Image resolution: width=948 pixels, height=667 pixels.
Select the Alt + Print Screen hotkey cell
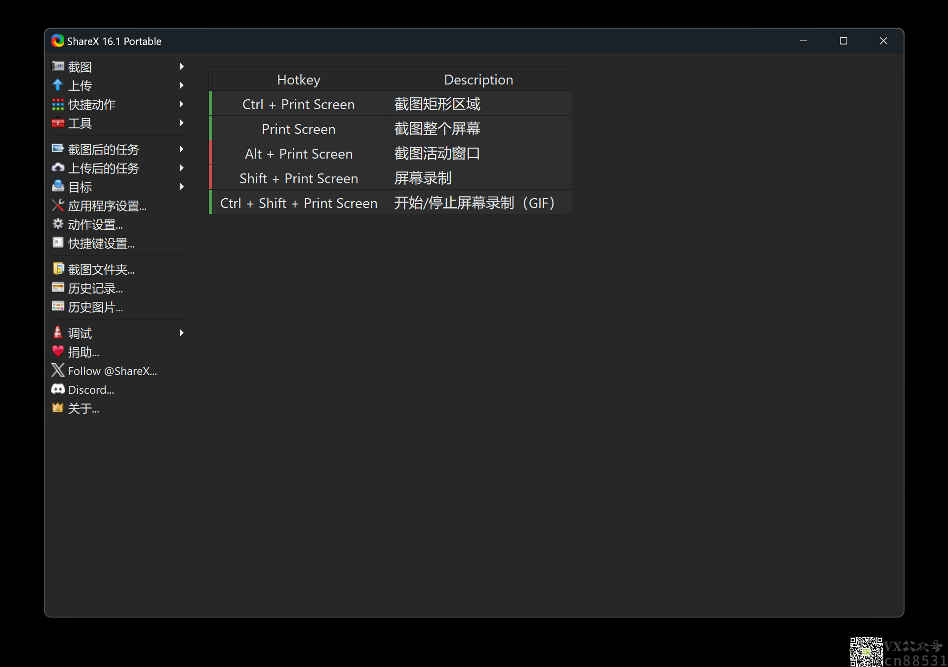coord(299,153)
